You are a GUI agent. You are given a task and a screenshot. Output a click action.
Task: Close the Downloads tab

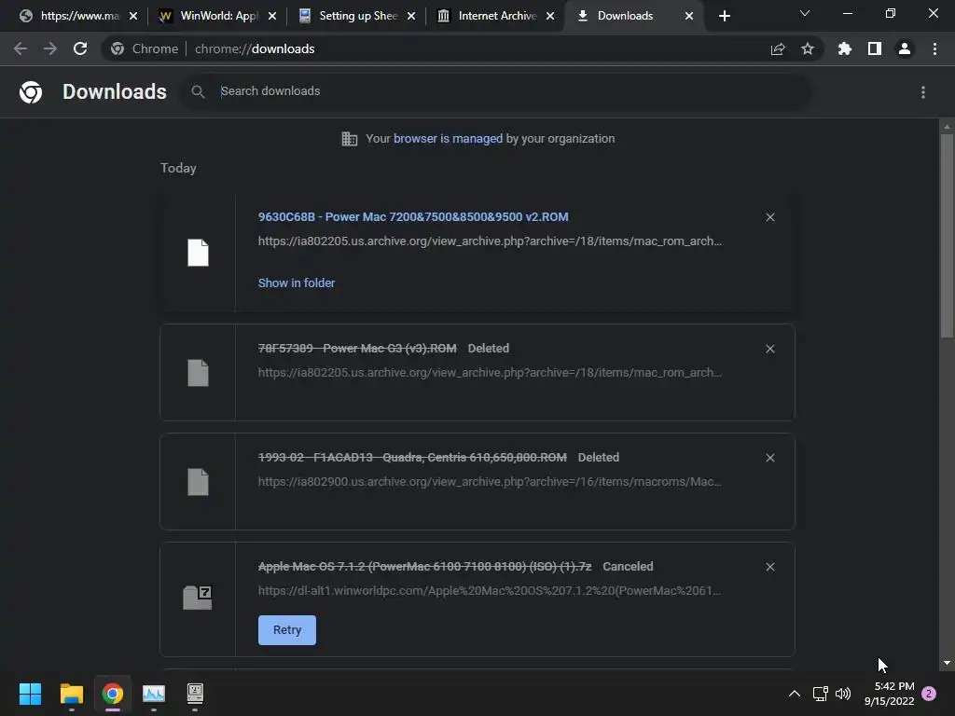click(x=689, y=16)
